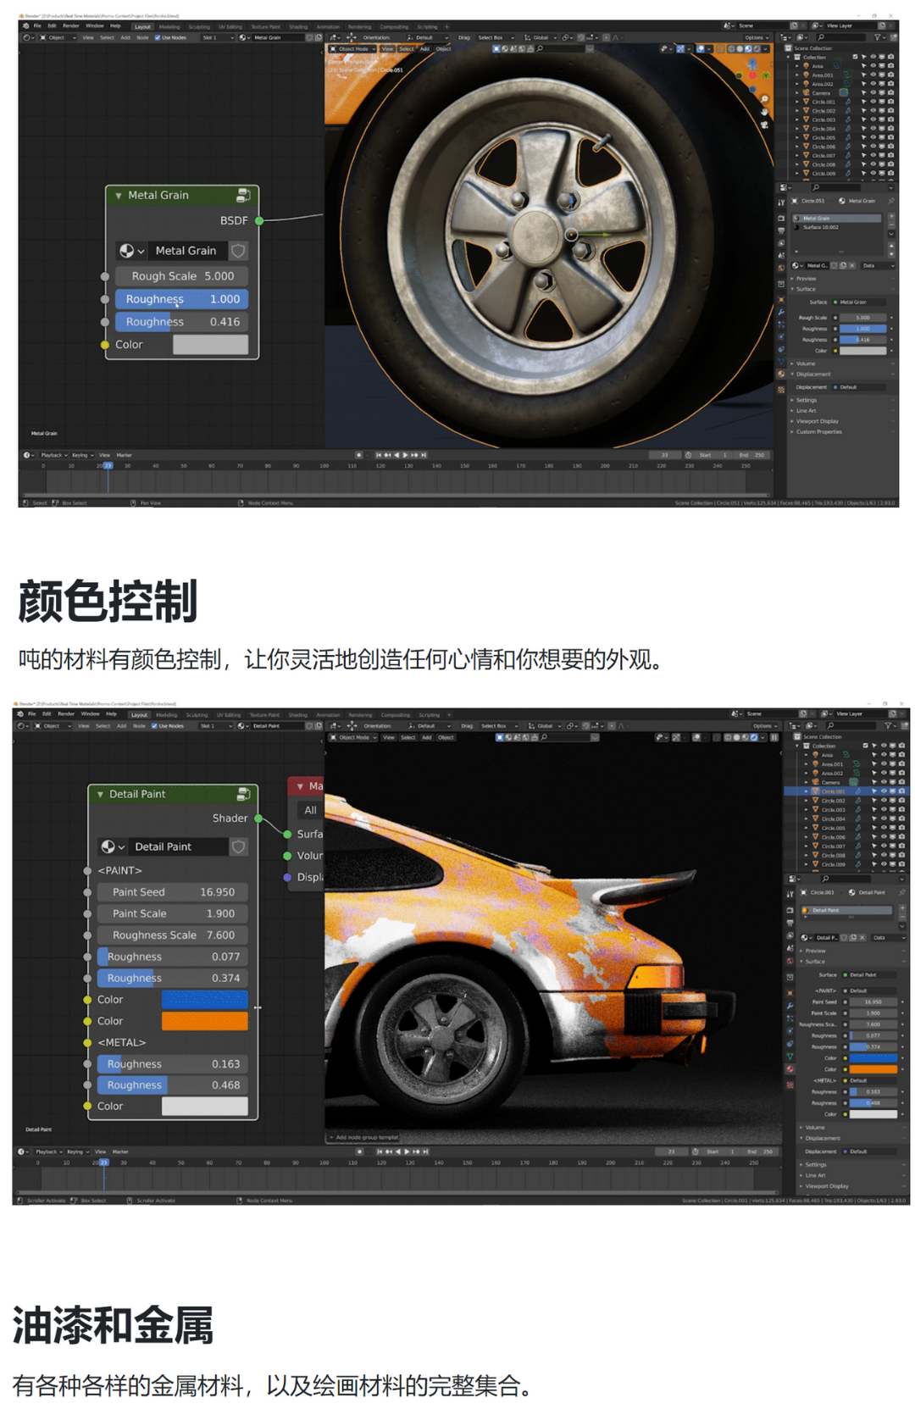Viewport: 915px width, 1426px height.
Task: Open Render properties tab in Detail Paint screenshot
Action: click(790, 910)
